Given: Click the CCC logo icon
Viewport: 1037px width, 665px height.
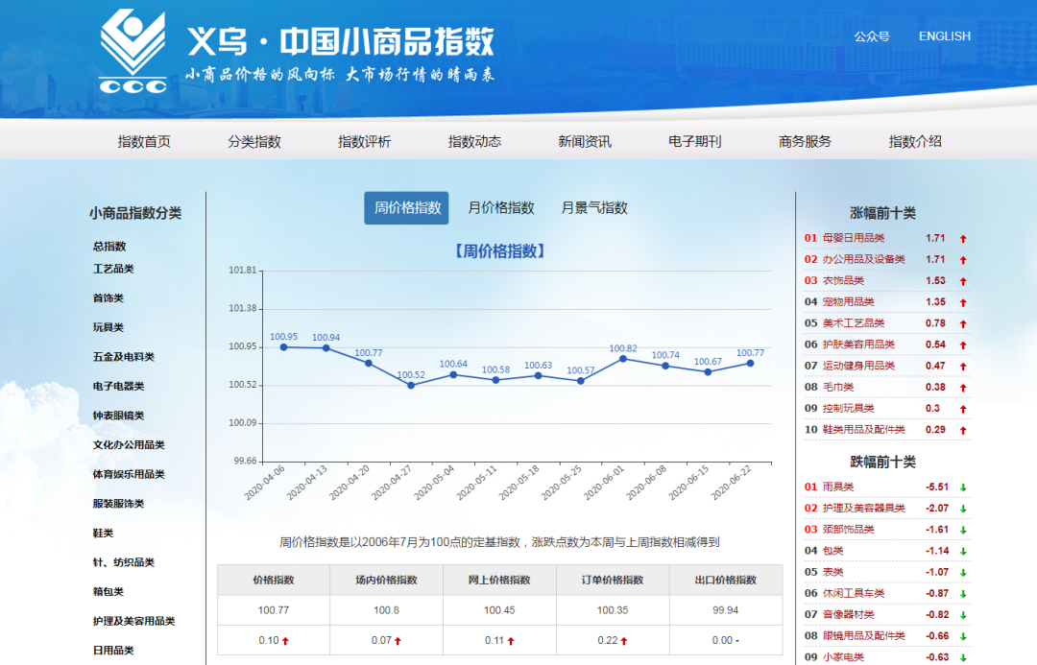Looking at the screenshot, I should click(133, 51).
